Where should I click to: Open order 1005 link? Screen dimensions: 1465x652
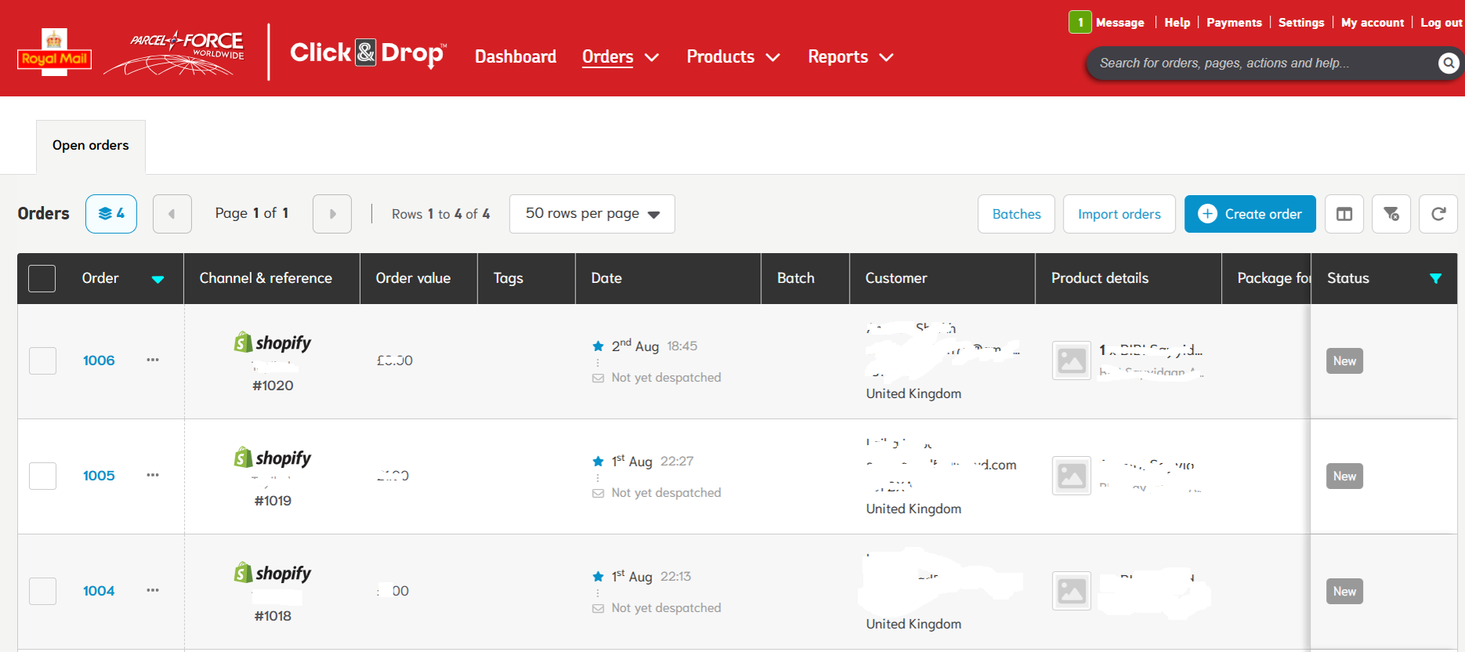coord(99,476)
